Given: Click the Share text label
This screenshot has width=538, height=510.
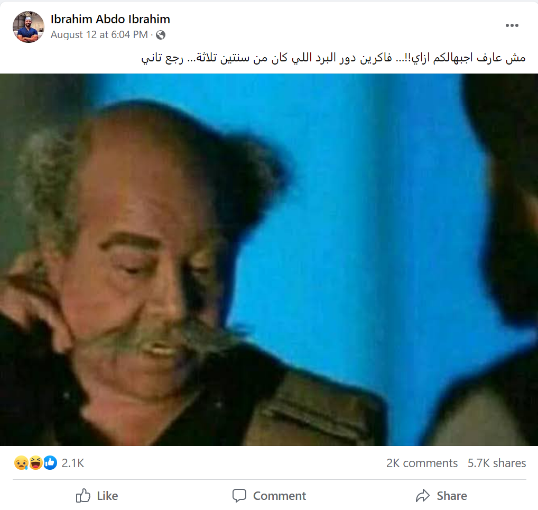Looking at the screenshot, I should (x=451, y=496).
